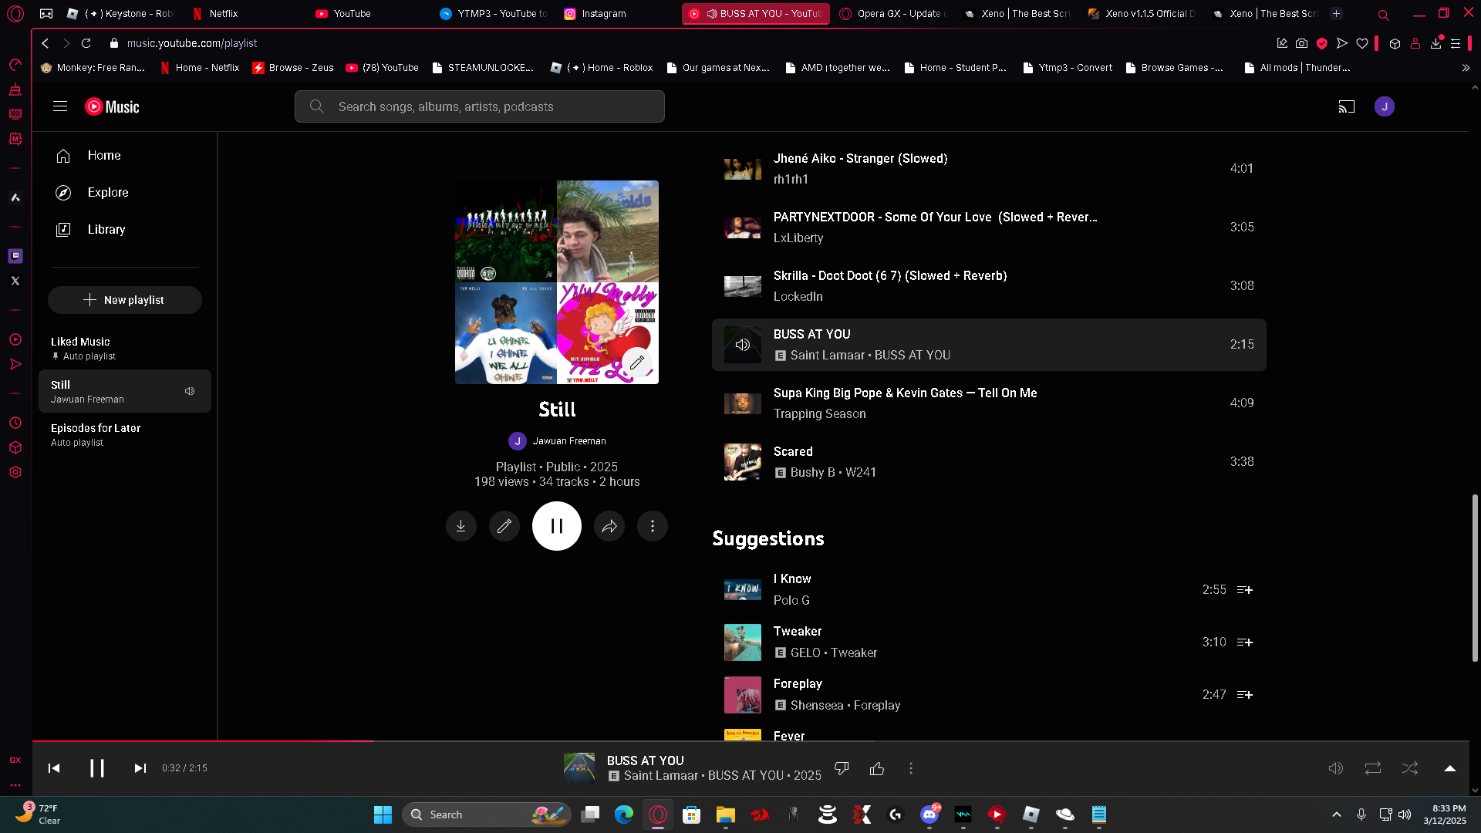The image size is (1481, 833).
Task: Expand the now playing player page
Action: (1450, 768)
